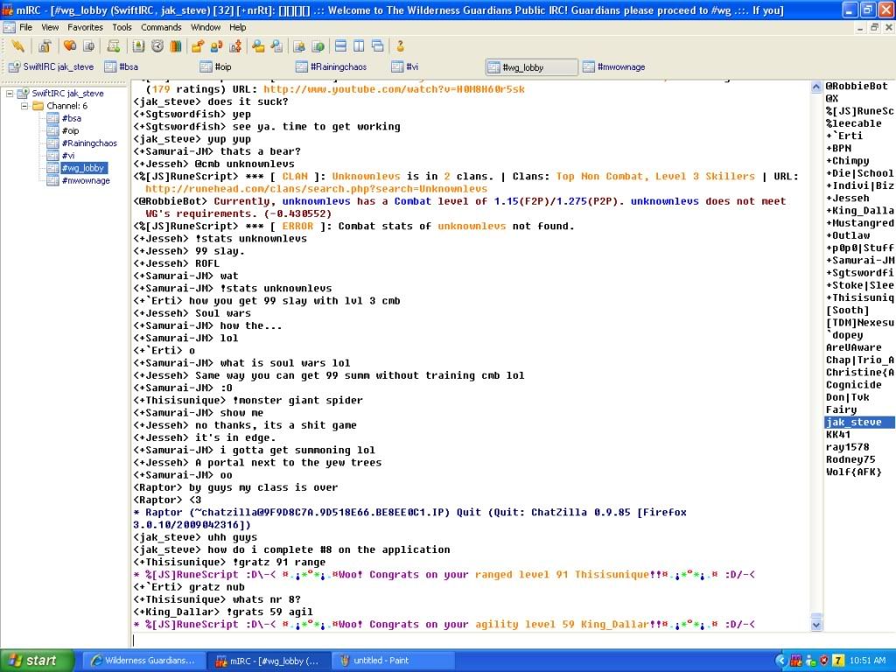Click the taskbar clock showing 10:51 AM
Viewport: 896px width, 672px height.
click(x=867, y=661)
